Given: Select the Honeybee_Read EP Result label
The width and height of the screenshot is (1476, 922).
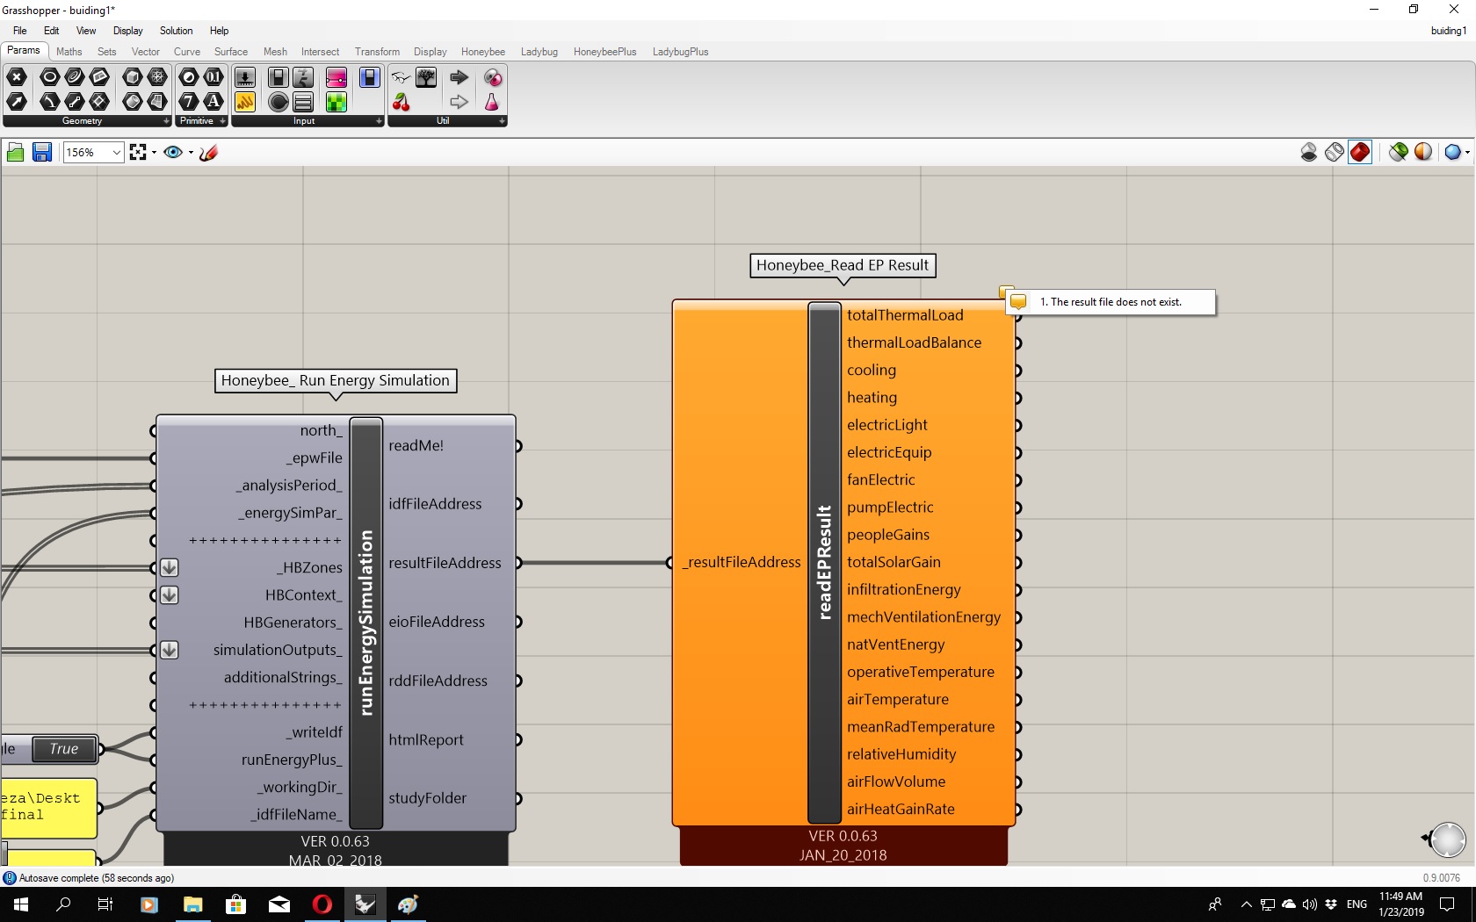Looking at the screenshot, I should 843,265.
